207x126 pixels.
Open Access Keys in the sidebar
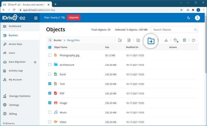point(20,44)
